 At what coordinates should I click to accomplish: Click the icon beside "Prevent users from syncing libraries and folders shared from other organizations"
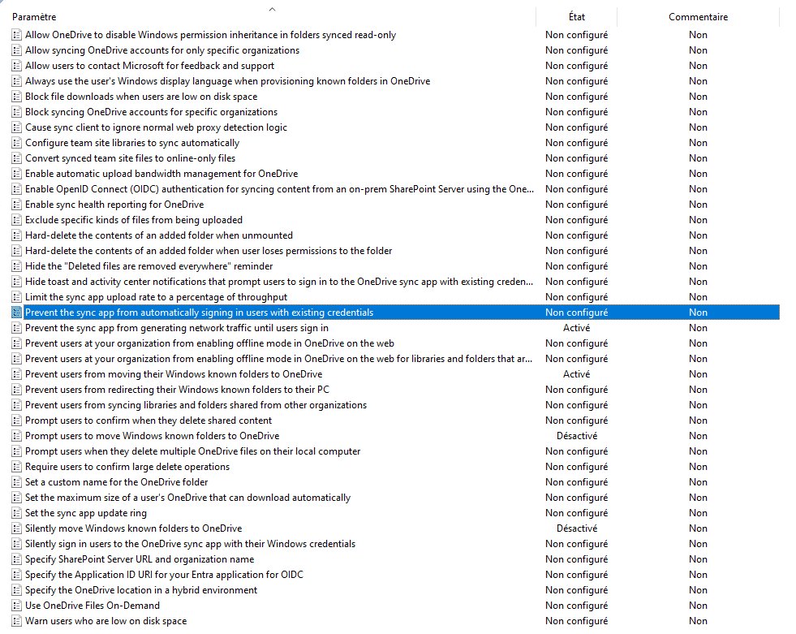coord(17,405)
